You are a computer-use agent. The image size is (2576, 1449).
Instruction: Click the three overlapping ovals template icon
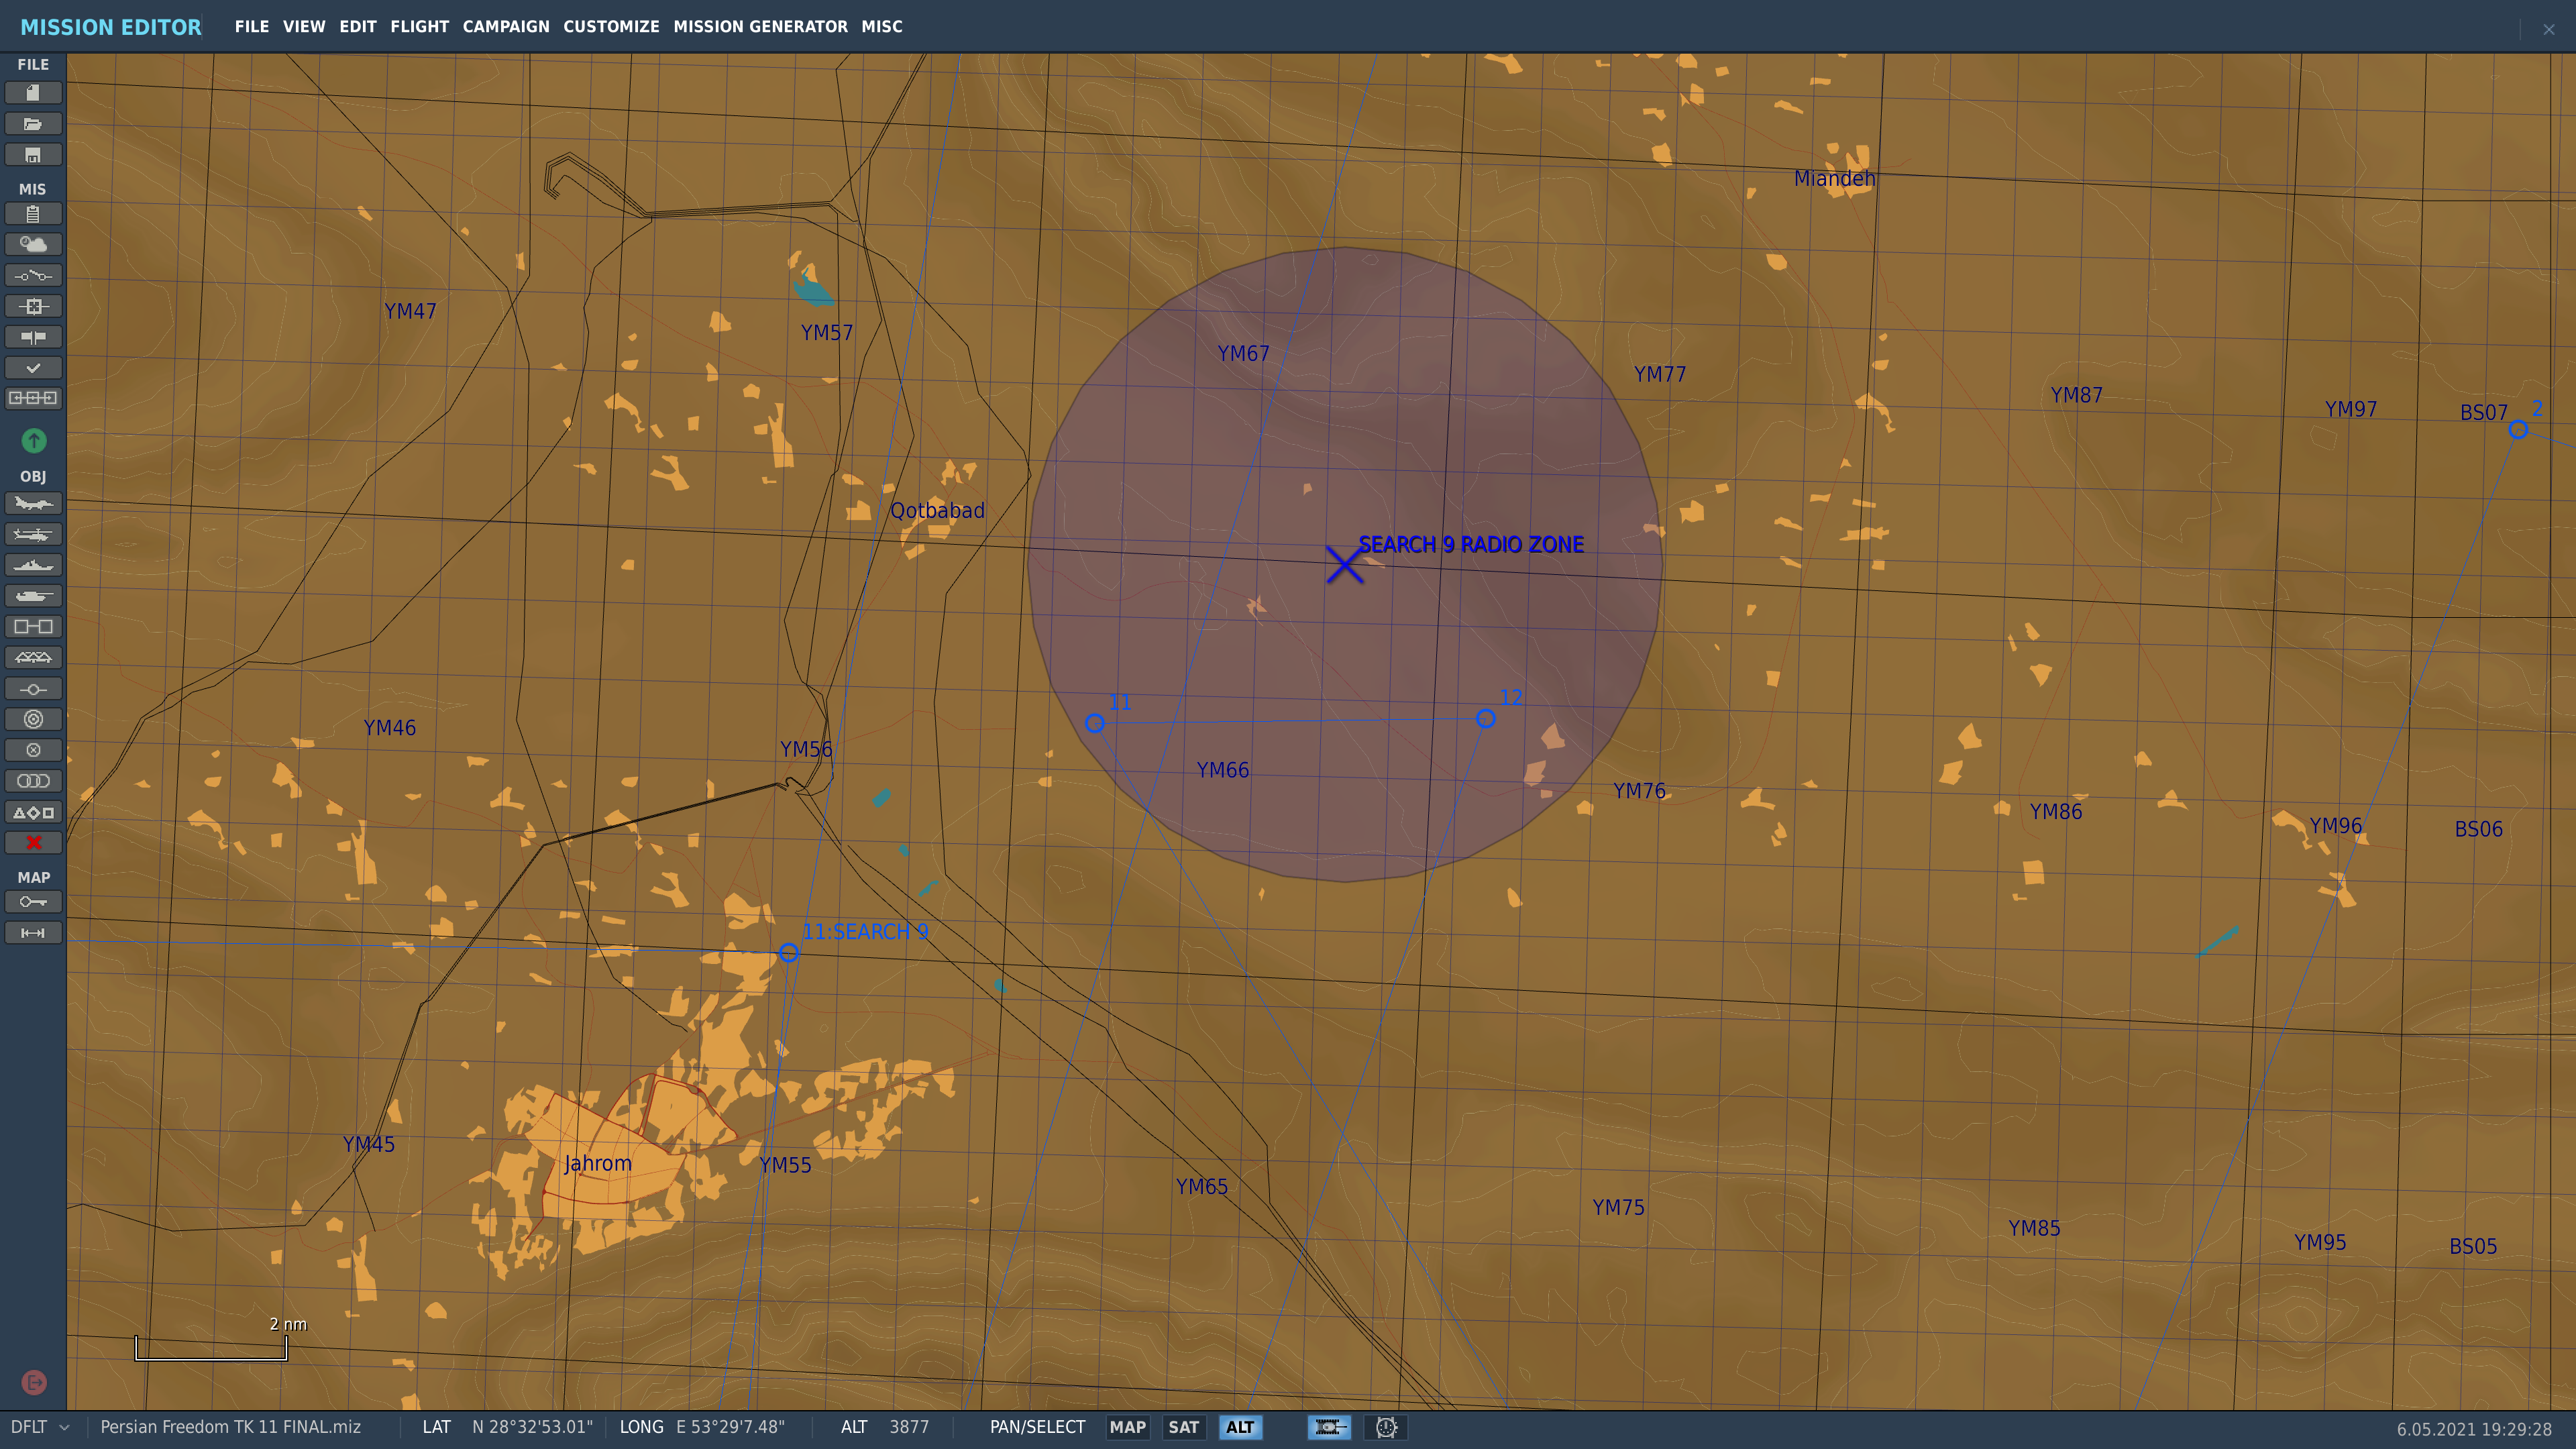(33, 781)
